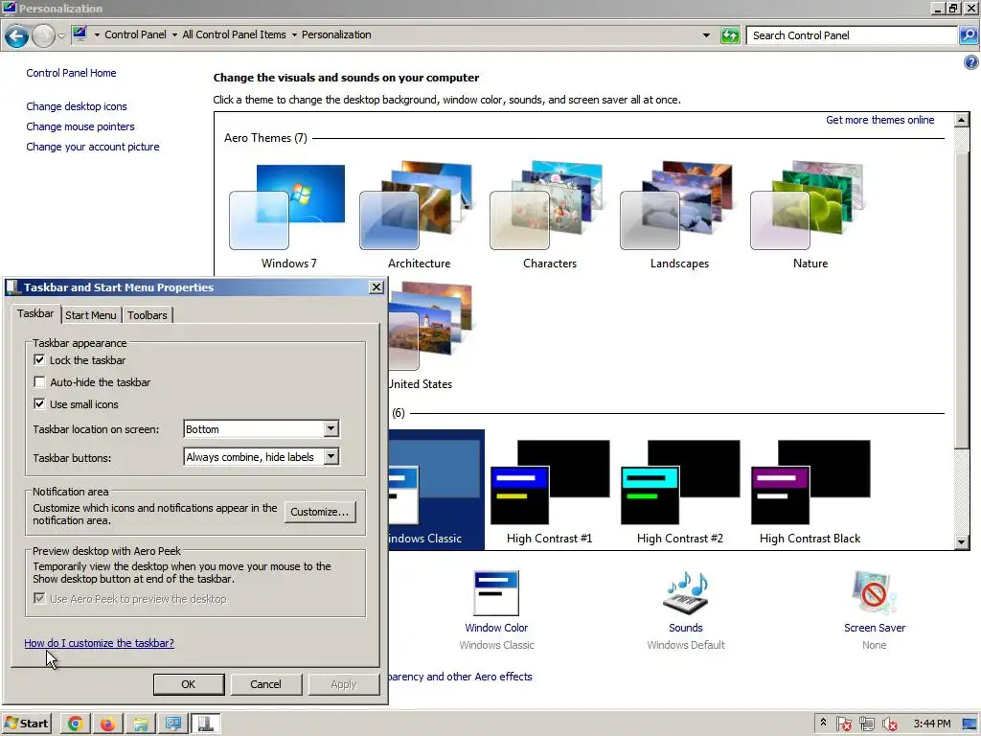Switch to the Start Menu tab
The height and width of the screenshot is (736, 981).
click(91, 315)
